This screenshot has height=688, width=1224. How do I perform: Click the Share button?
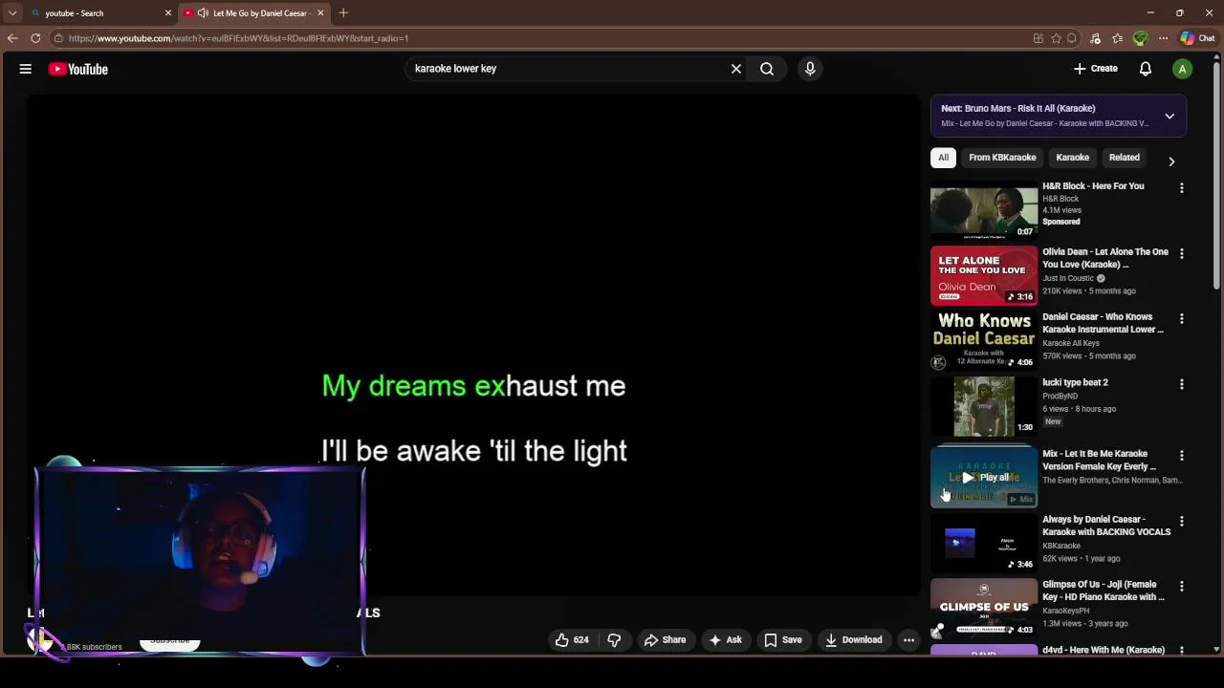[665, 640]
